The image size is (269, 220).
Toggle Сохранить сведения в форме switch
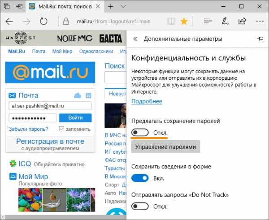[x=140, y=178]
